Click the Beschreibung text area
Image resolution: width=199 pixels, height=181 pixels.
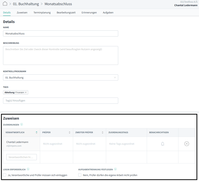click(61, 55)
